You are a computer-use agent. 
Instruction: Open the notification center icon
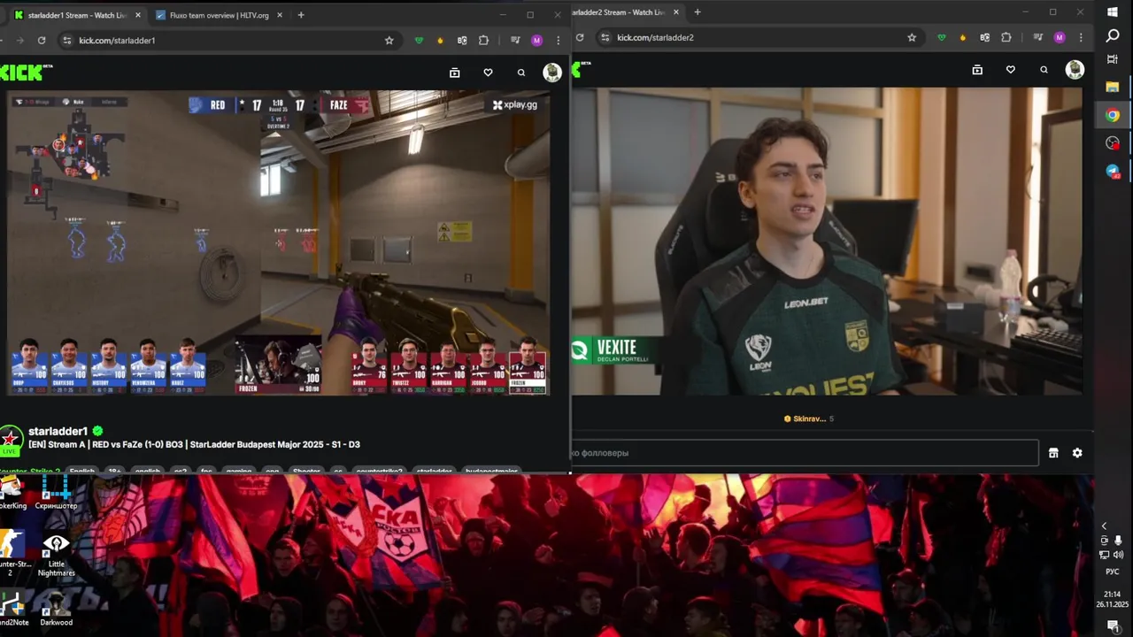point(1113,625)
